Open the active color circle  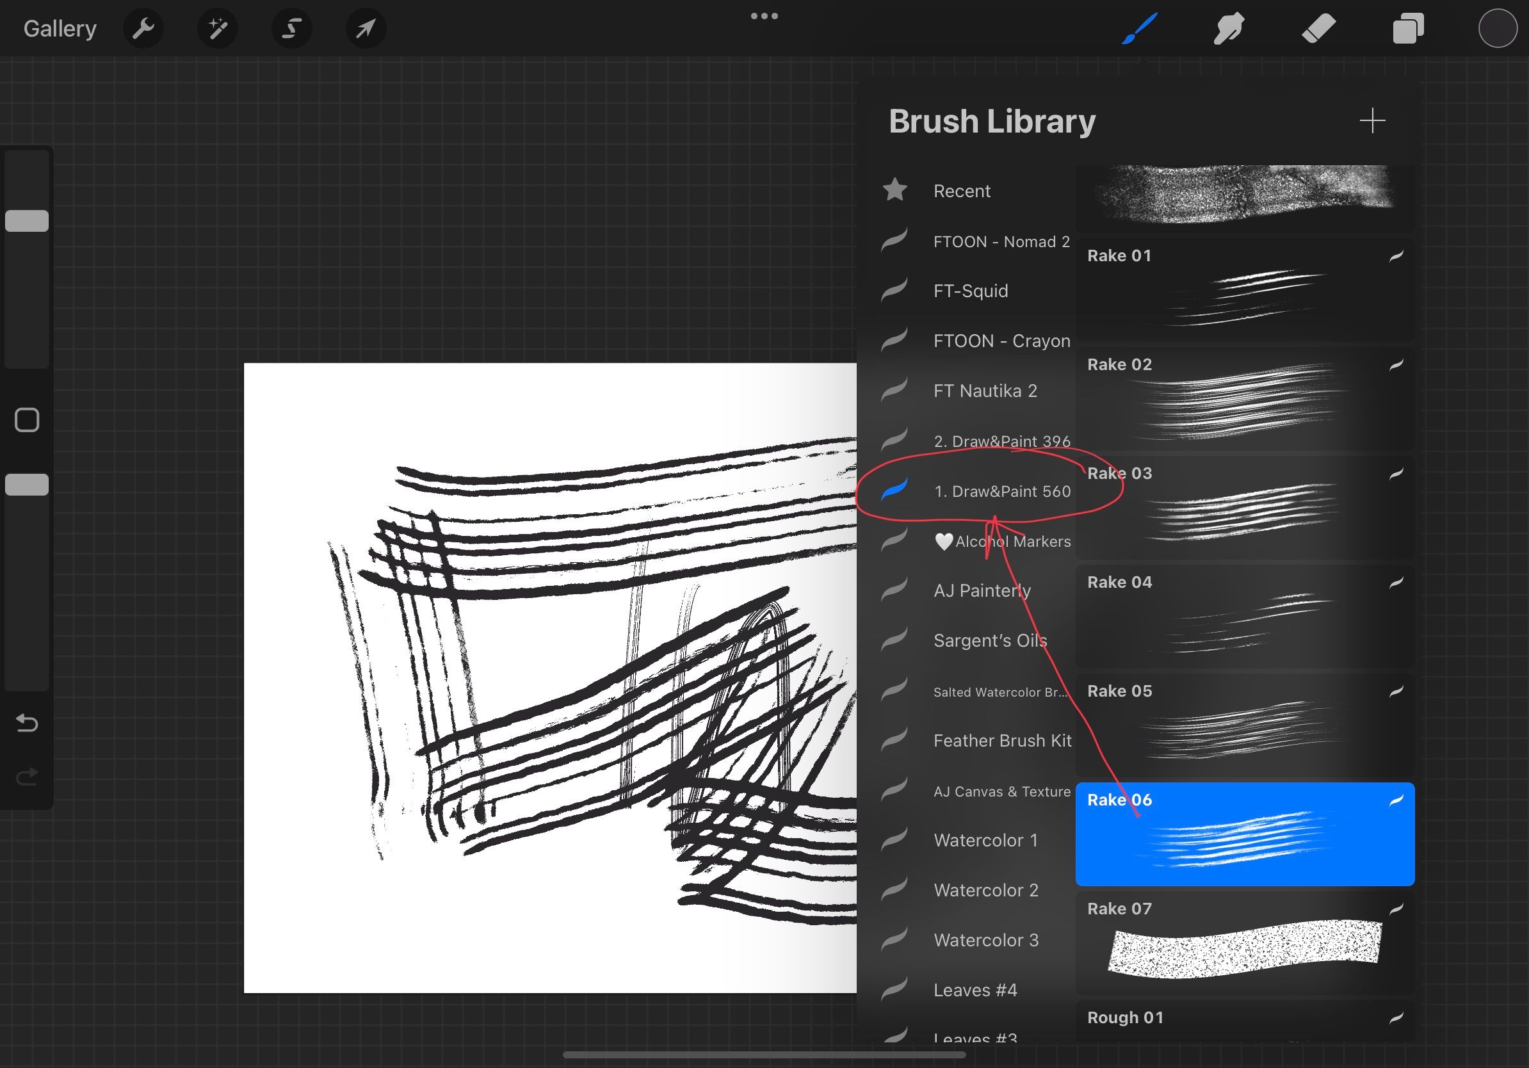(x=1497, y=29)
